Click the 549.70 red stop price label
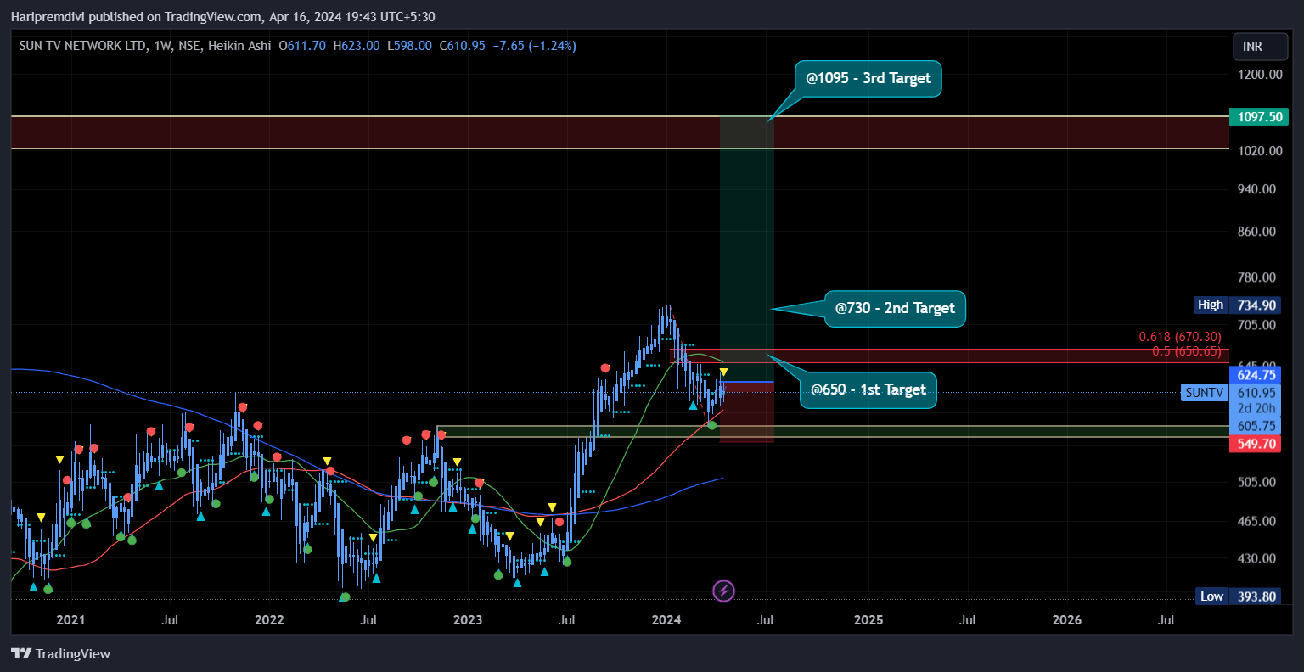1304x672 pixels. coord(1255,444)
